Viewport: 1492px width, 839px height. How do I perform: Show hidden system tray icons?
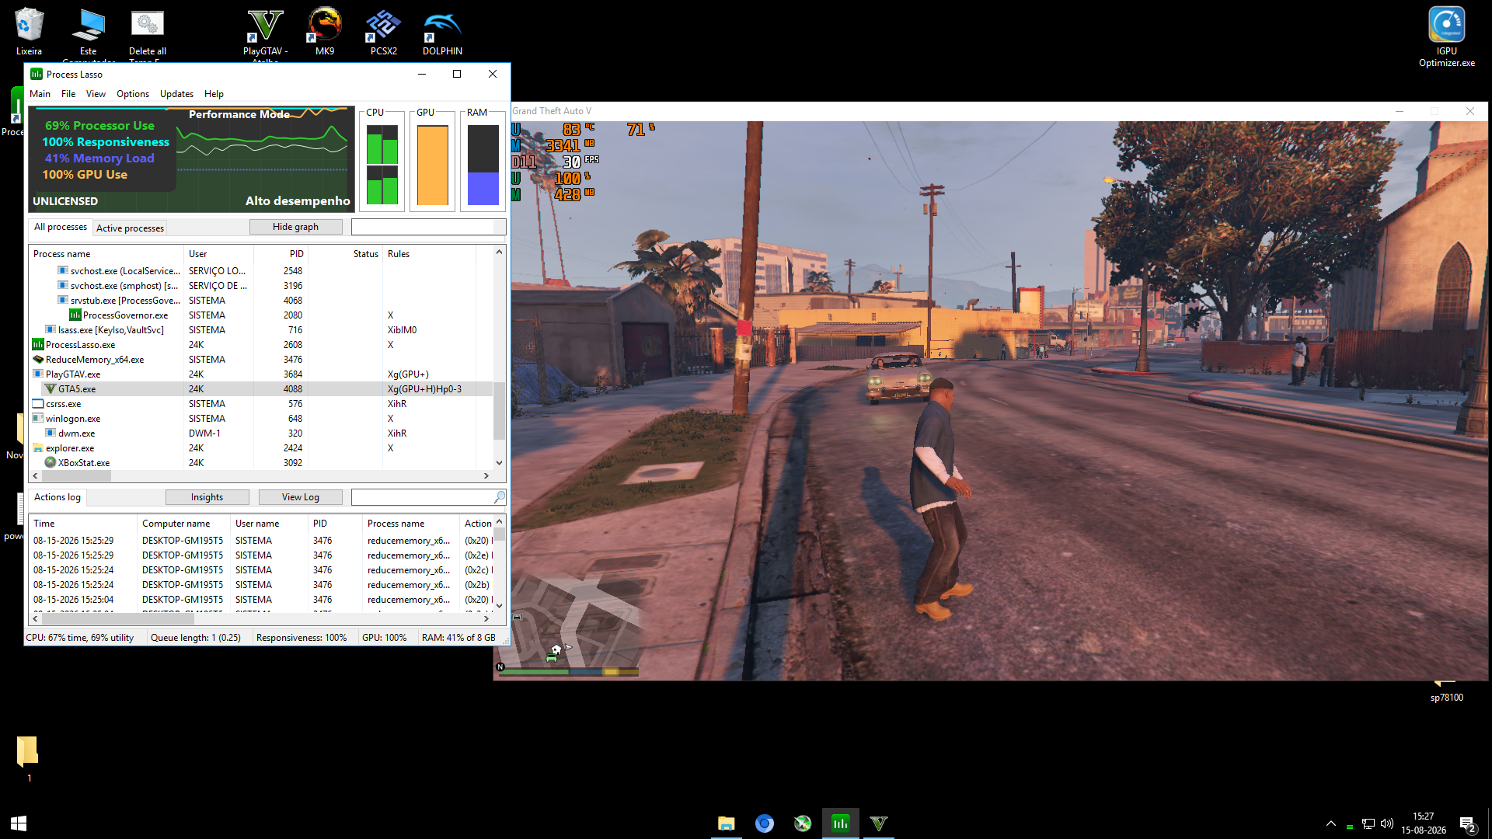pyautogui.click(x=1331, y=823)
